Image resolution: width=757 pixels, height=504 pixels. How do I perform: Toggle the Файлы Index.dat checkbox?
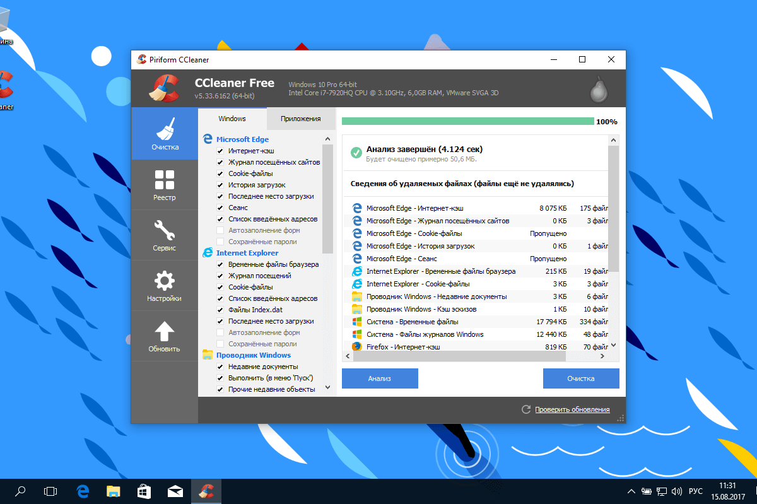[220, 310]
